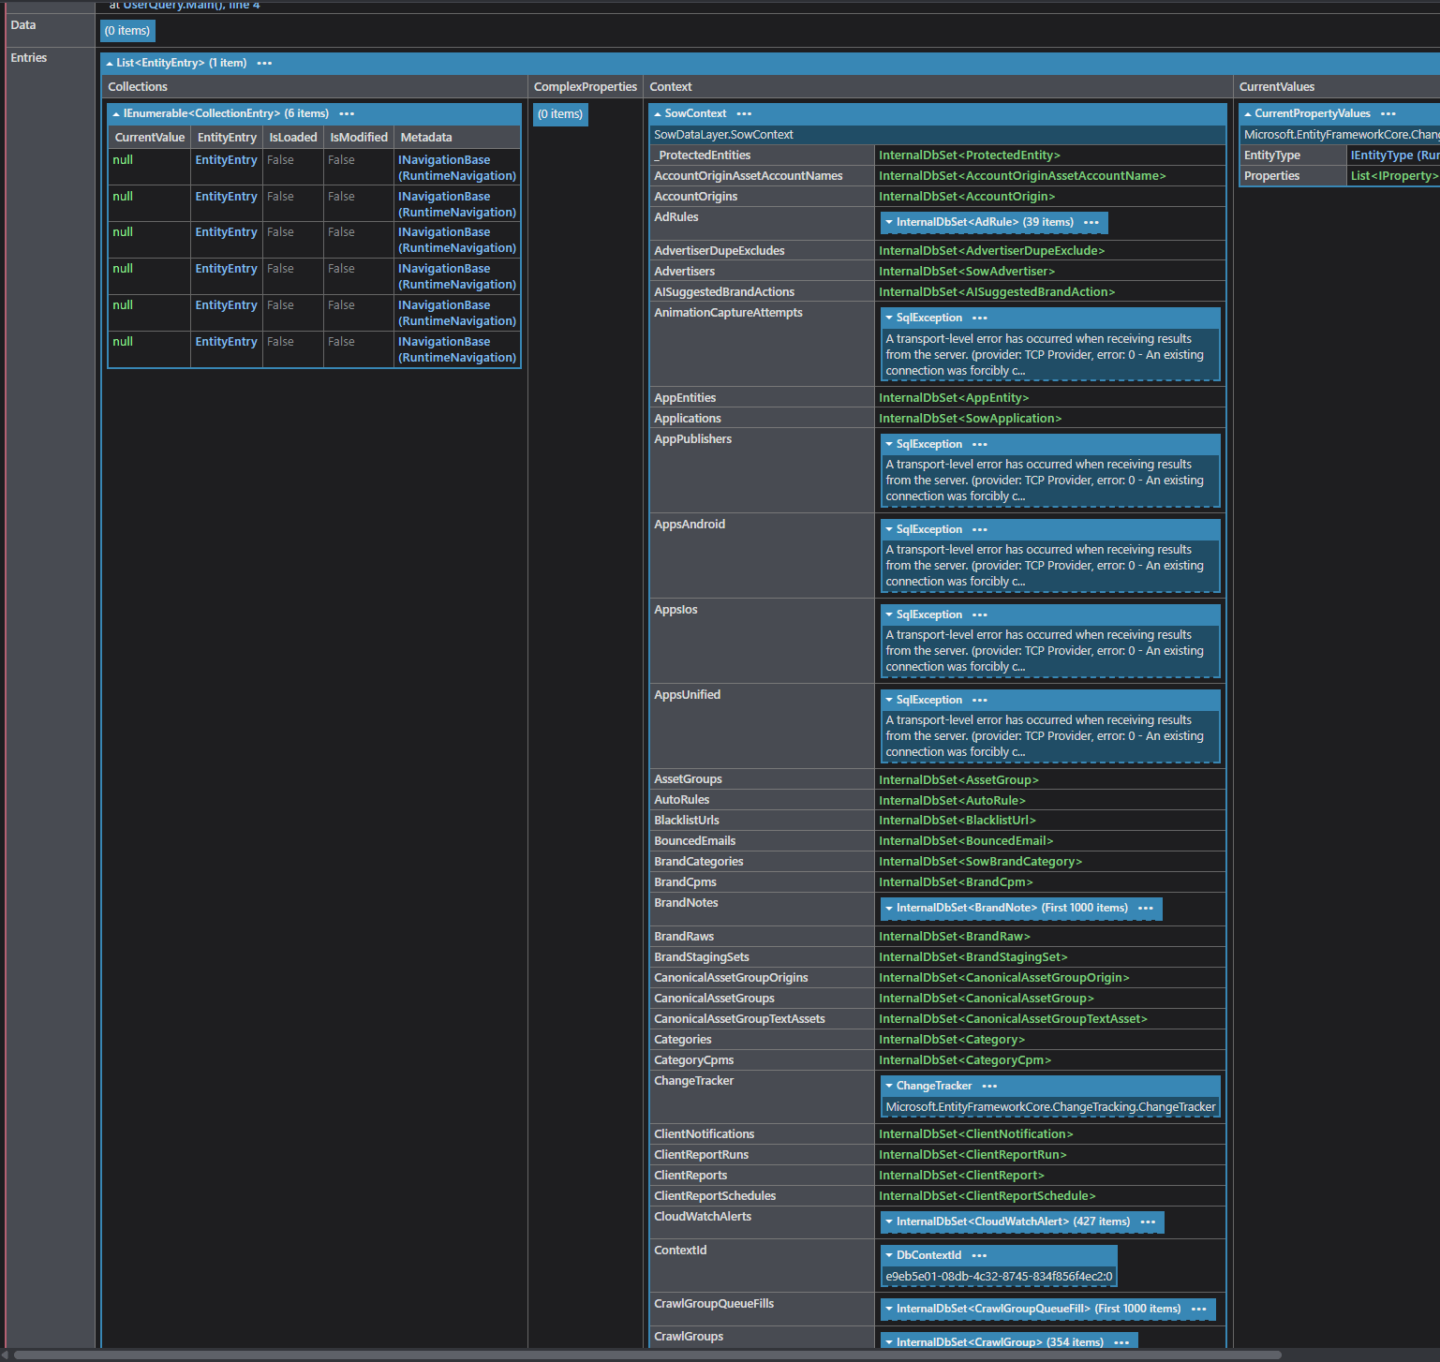This screenshot has width=1440, height=1362.
Task: Collapse the List<EntityEntry> table via its arrow
Action: coord(110,64)
